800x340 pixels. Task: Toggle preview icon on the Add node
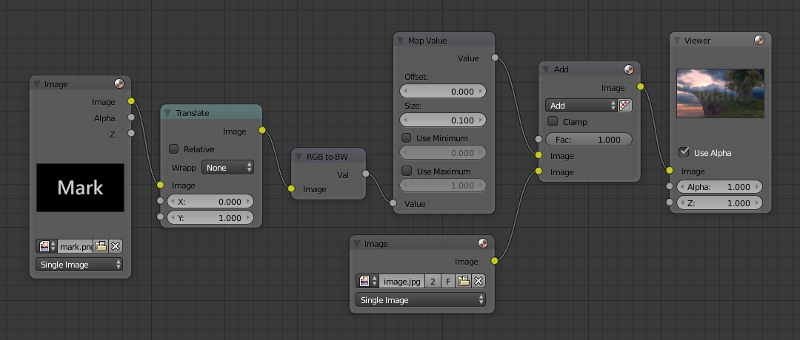point(628,69)
